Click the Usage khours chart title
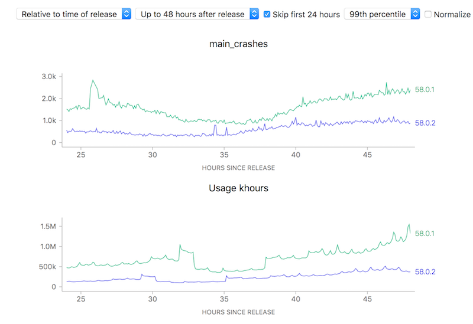Image resolution: width=473 pixels, height=324 pixels. click(x=238, y=188)
